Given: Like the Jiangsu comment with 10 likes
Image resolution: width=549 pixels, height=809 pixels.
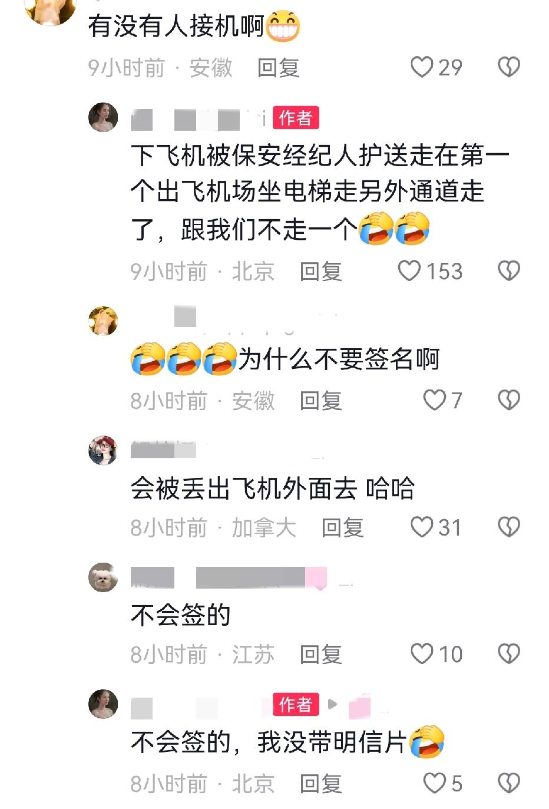Looking at the screenshot, I should click(436, 654).
